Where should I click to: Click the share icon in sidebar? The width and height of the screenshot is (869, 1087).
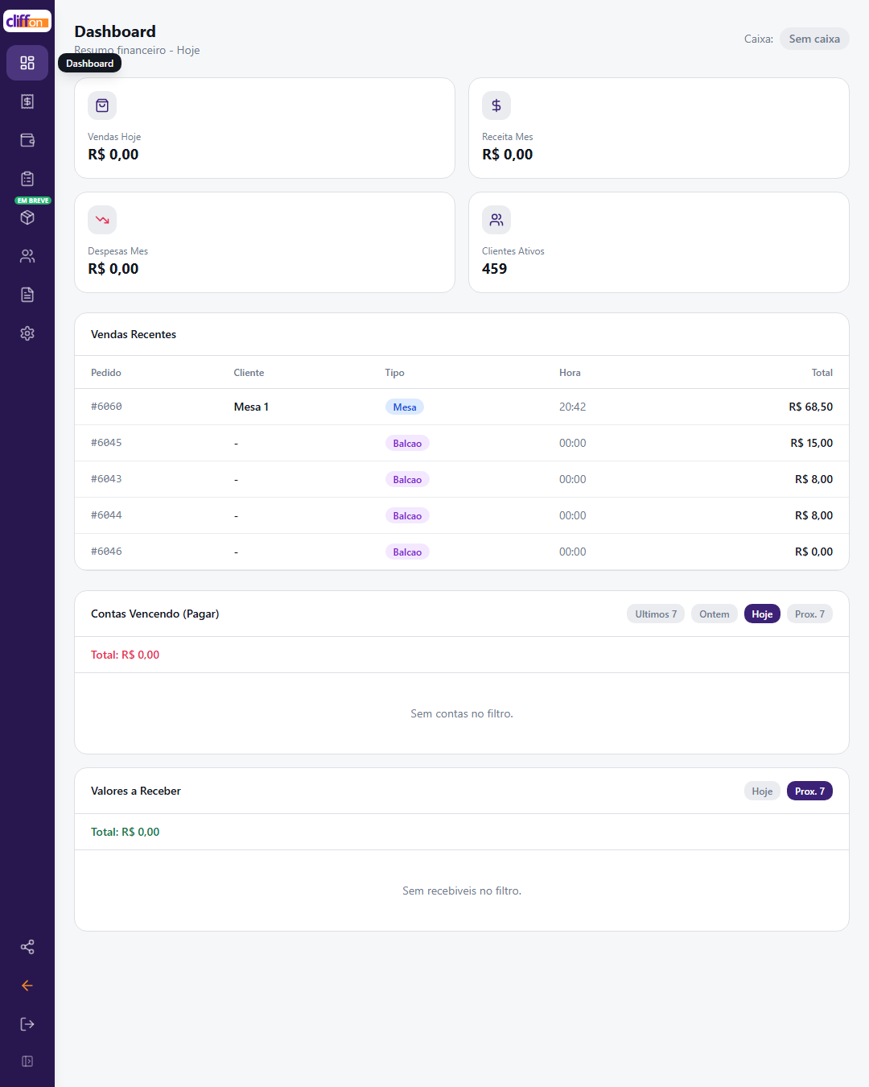tap(27, 947)
